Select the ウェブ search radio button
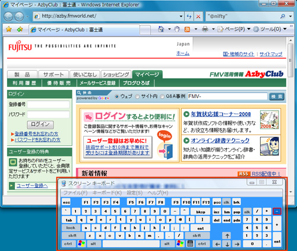The width and height of the screenshot is (297, 251). [x=117, y=96]
